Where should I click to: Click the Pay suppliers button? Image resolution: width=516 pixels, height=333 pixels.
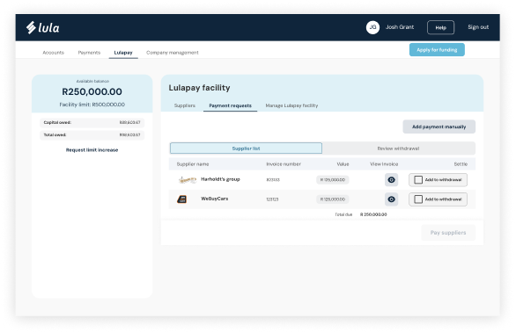(x=448, y=233)
